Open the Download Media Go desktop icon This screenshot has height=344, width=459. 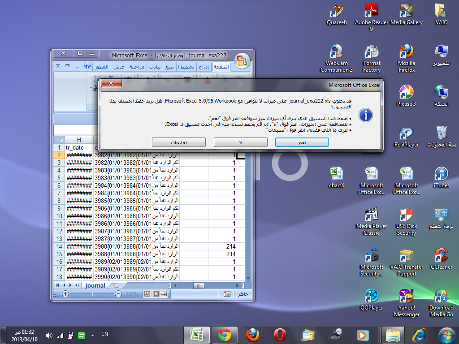click(x=441, y=303)
